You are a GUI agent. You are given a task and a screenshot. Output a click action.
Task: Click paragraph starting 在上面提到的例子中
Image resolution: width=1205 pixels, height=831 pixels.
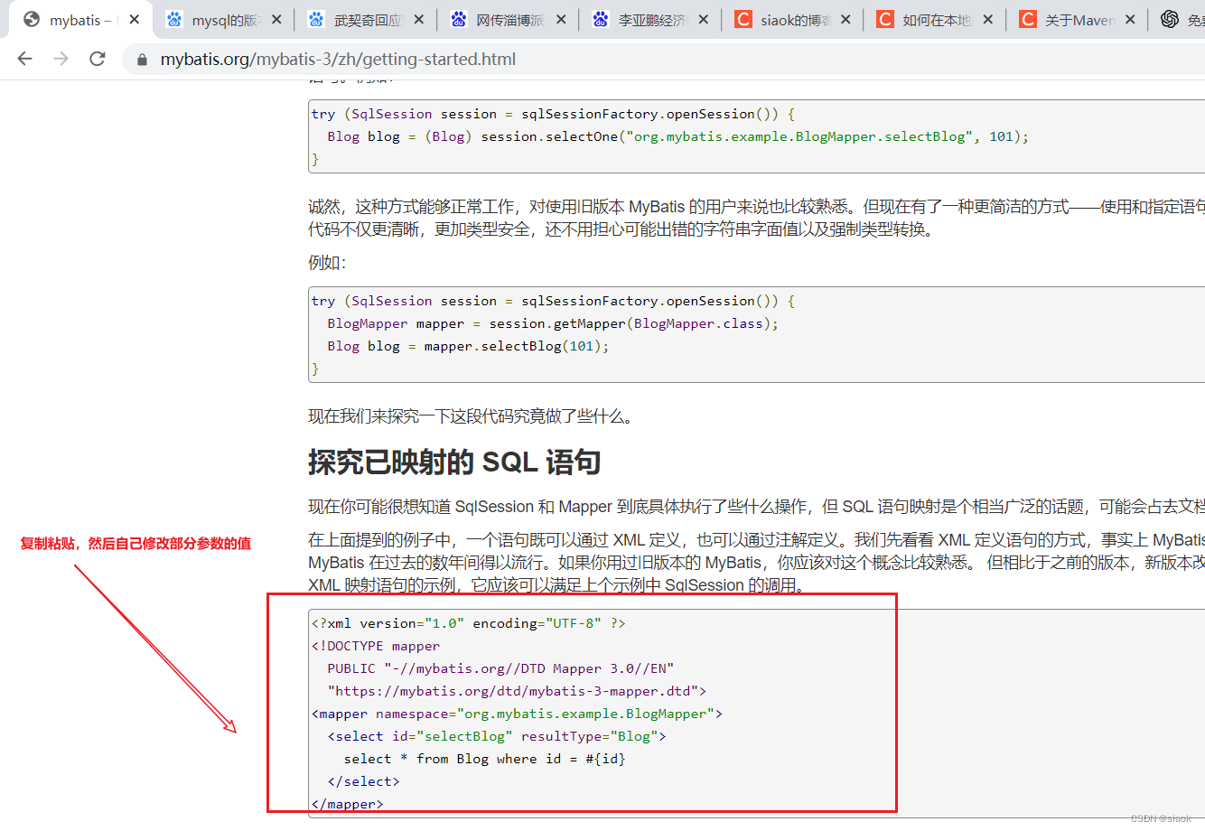tap(756, 563)
